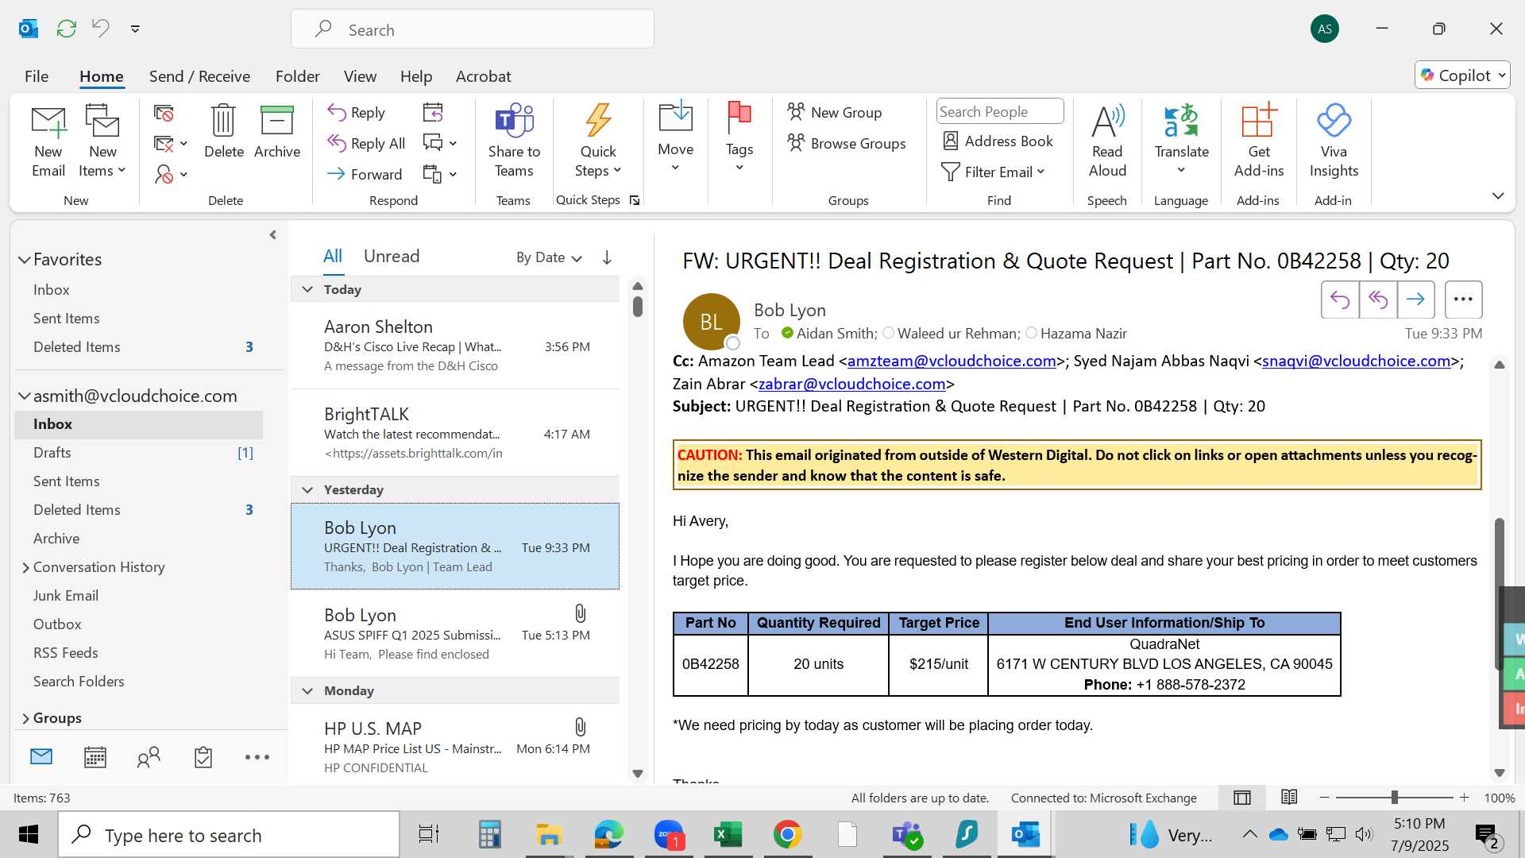The width and height of the screenshot is (1525, 858).
Task: Collapse the Favorites section
Action: [25, 260]
